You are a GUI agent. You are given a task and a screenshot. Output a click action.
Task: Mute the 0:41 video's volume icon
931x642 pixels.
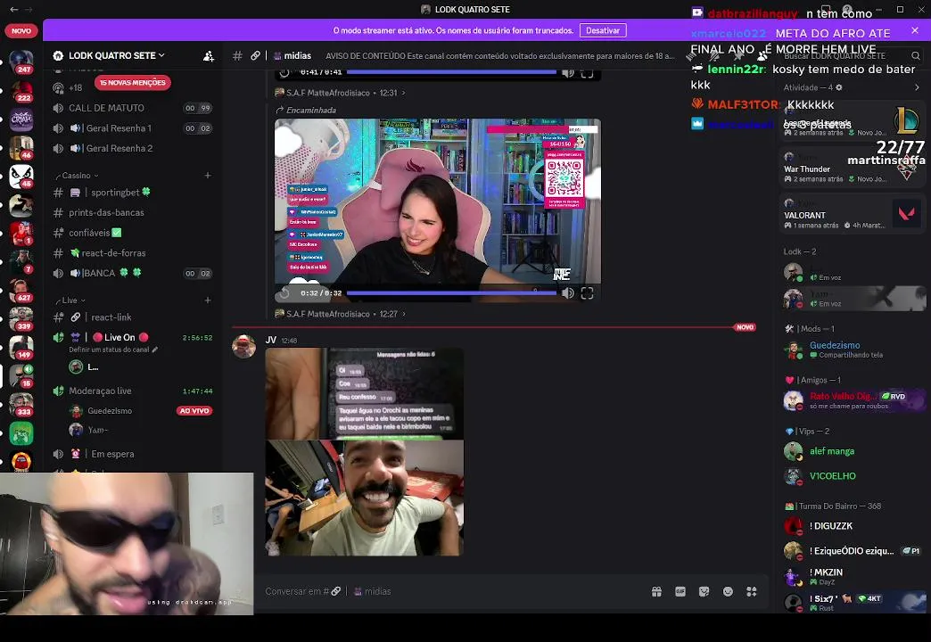click(568, 72)
